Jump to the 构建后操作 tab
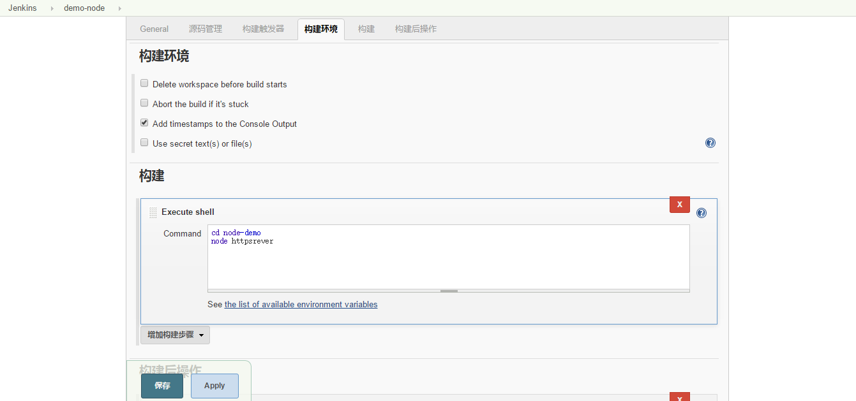 416,29
